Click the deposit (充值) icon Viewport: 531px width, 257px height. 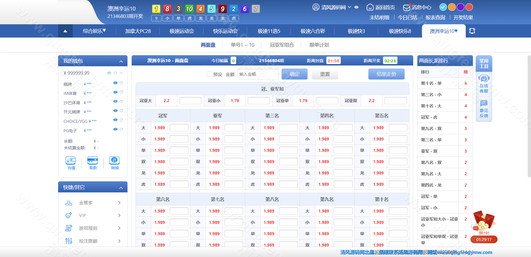71,160
